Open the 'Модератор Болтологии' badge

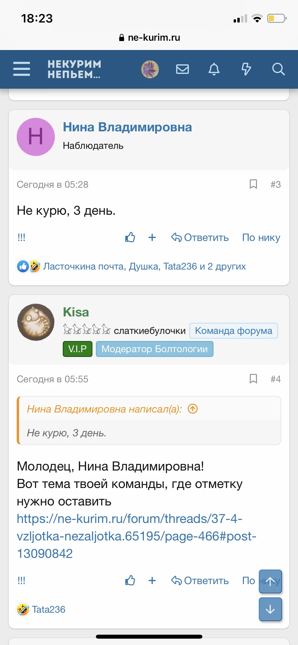(154, 349)
